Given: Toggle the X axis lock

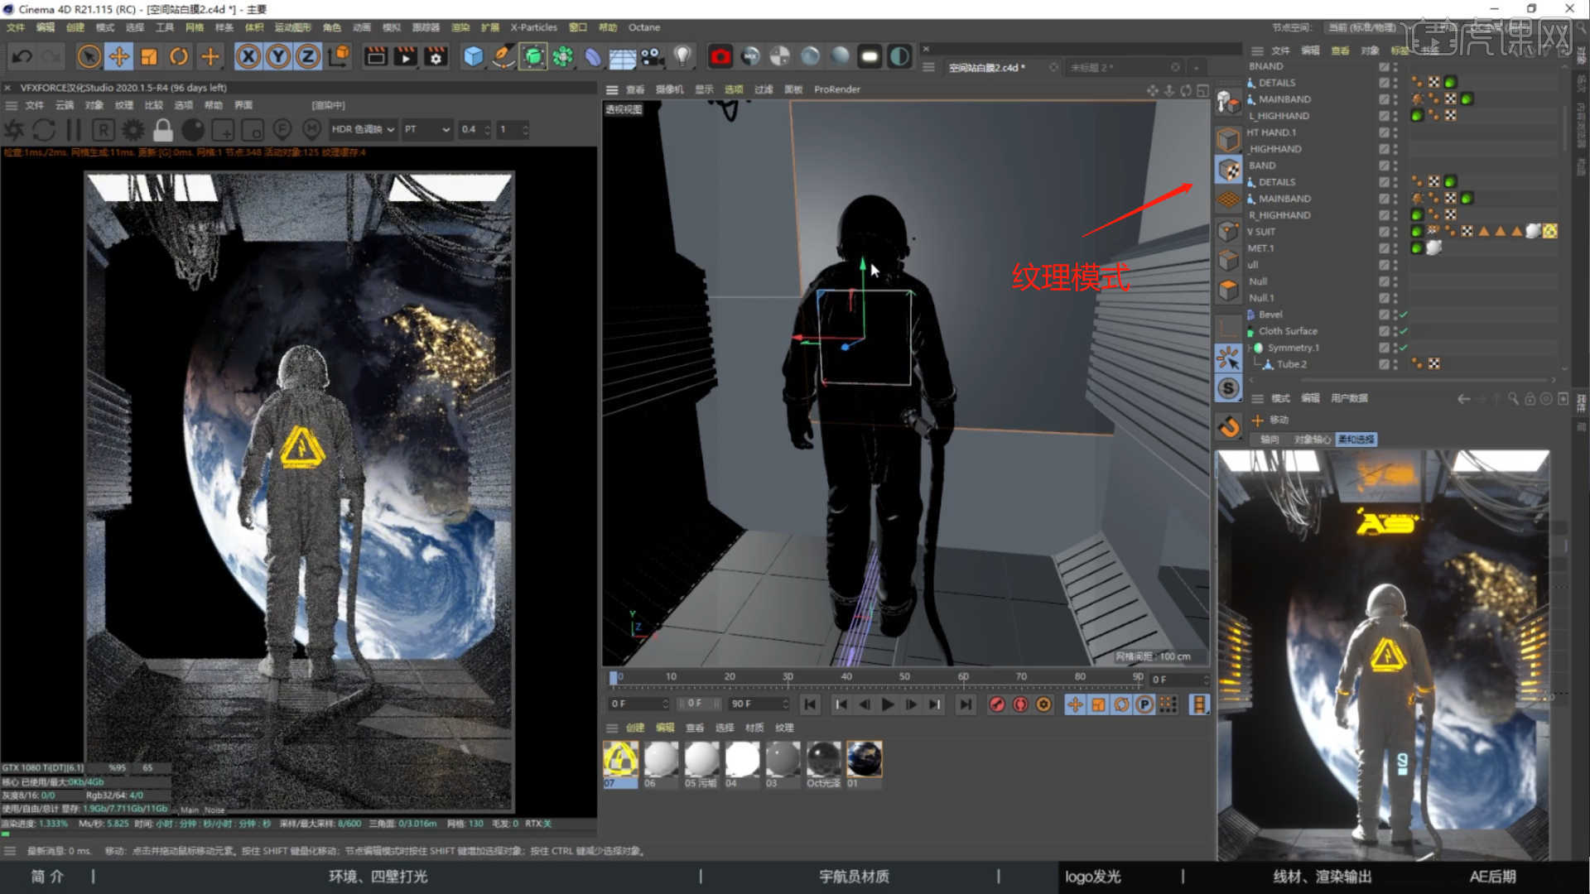Looking at the screenshot, I should pos(248,56).
